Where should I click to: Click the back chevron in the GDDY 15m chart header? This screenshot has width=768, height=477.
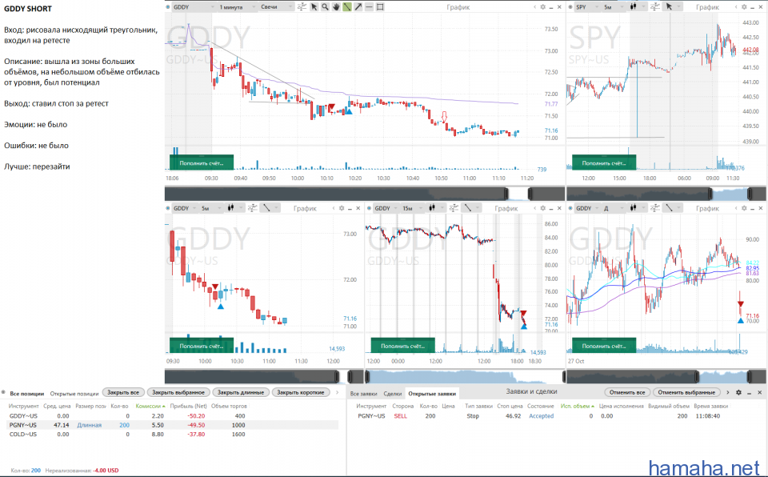[535, 208]
